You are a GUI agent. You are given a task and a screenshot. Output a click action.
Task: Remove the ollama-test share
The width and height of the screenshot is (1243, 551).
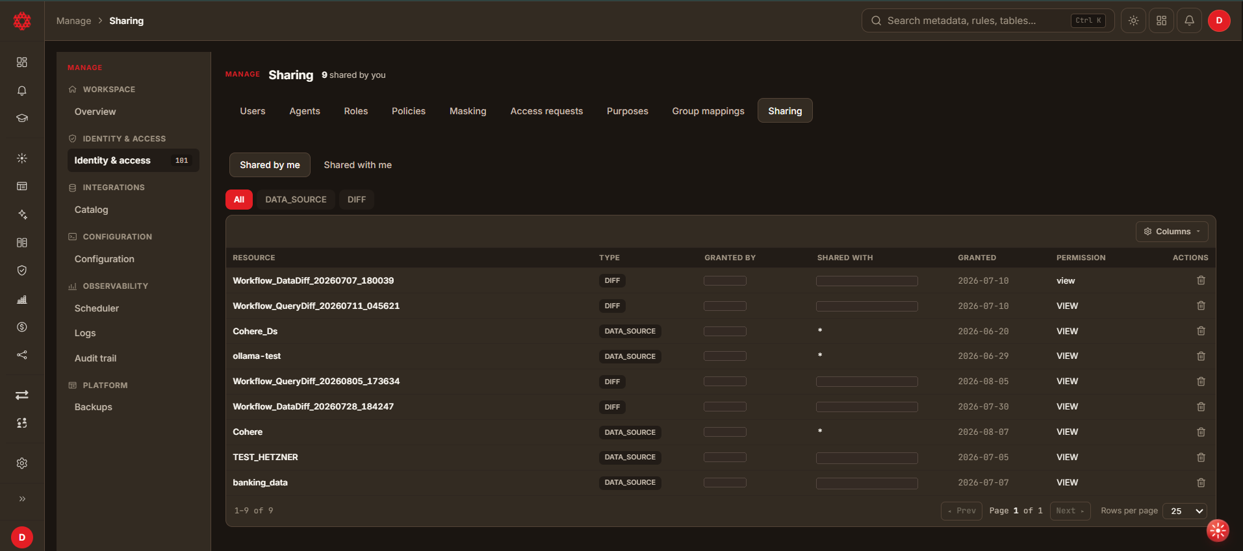click(x=1201, y=356)
